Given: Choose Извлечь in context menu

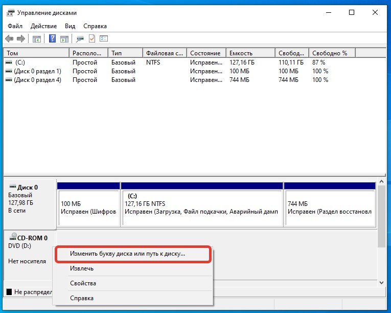Looking at the screenshot, I should click(x=133, y=268).
